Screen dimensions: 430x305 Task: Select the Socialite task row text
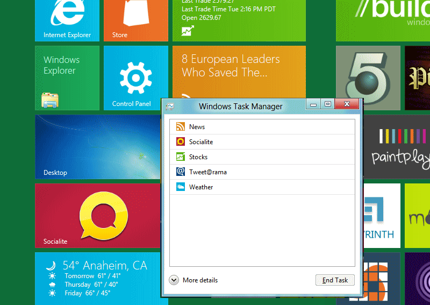tap(201, 142)
